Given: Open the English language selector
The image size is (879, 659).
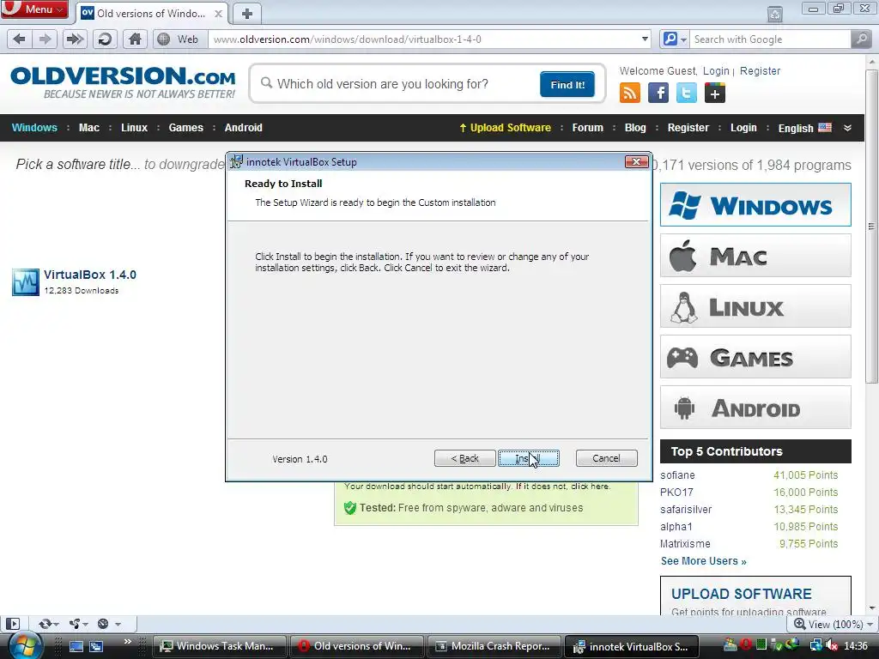Looking at the screenshot, I should 804,128.
